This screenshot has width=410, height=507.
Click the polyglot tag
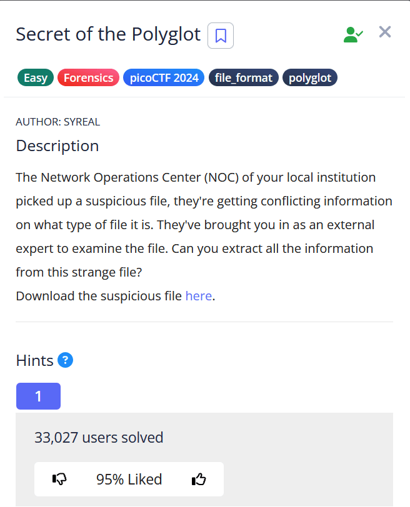tap(310, 78)
